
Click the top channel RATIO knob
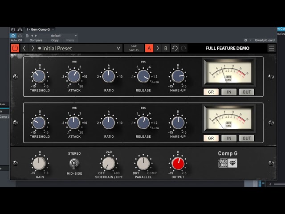(109, 76)
